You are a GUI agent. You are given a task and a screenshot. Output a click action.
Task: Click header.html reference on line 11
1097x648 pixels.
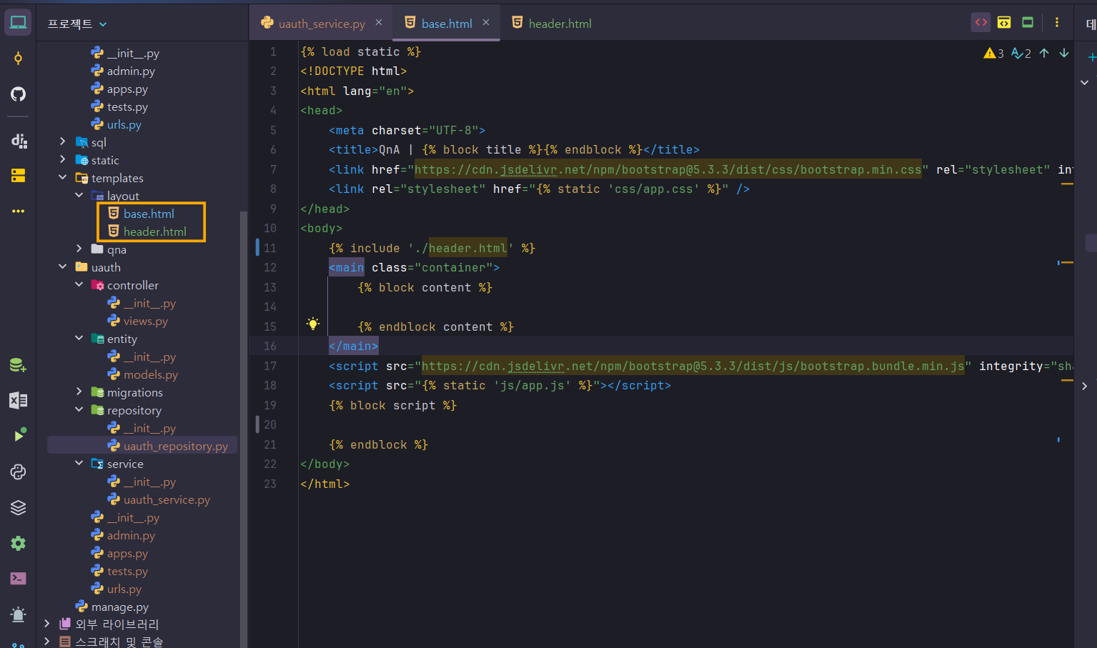pos(468,248)
